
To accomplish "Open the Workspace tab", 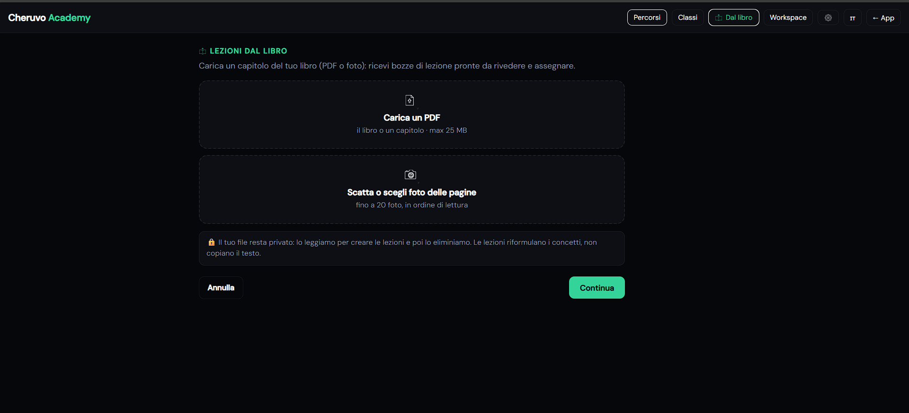I will click(788, 17).
